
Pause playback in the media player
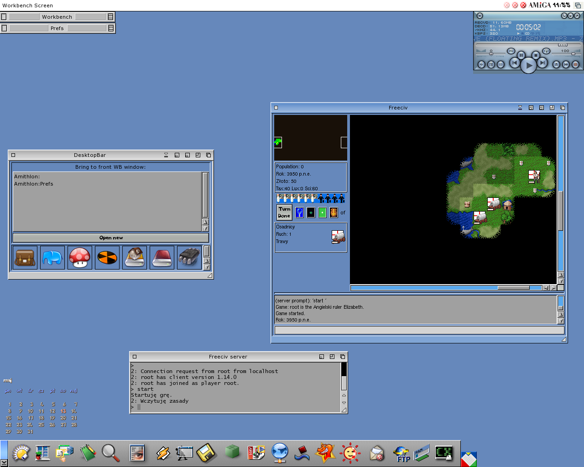click(521, 55)
